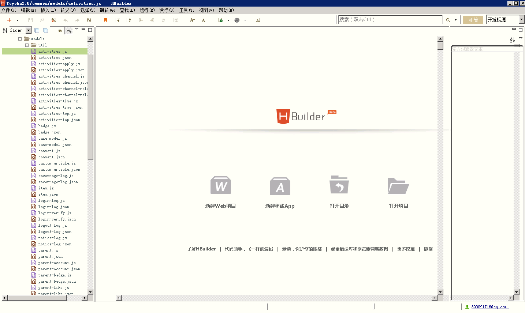Screen dimensions: 525x313
Task: Click the search magnifier icon
Action: coord(448,20)
